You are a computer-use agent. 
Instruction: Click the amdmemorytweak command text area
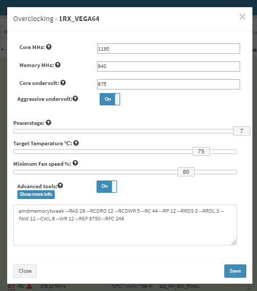125,225
